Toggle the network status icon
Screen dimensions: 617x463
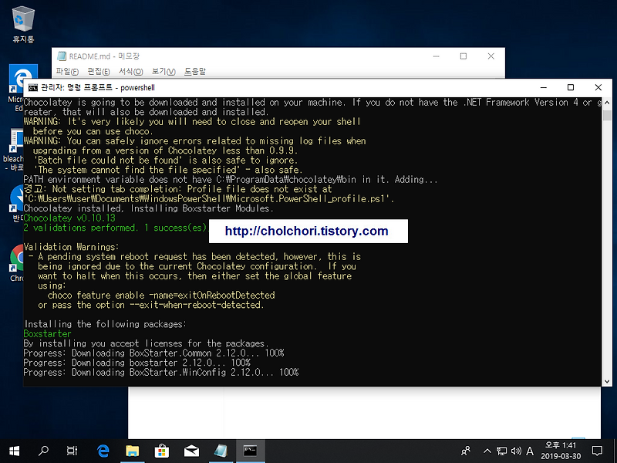[x=501, y=451]
